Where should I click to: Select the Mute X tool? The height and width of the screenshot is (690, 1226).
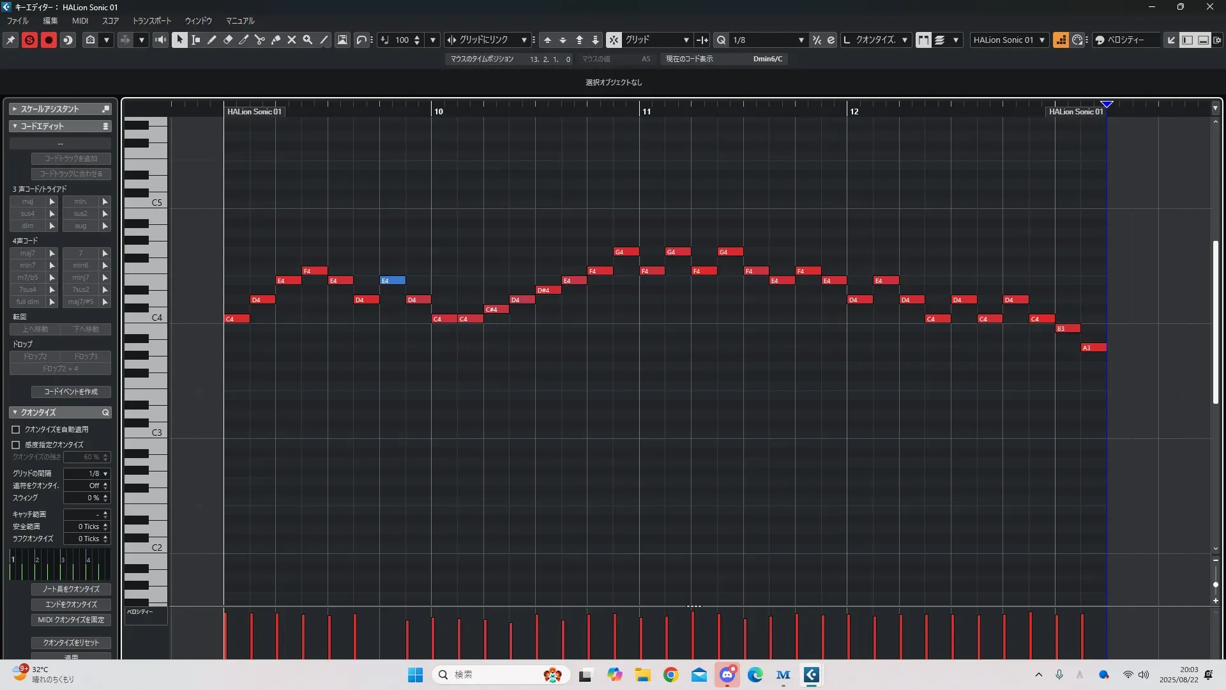[x=292, y=40]
